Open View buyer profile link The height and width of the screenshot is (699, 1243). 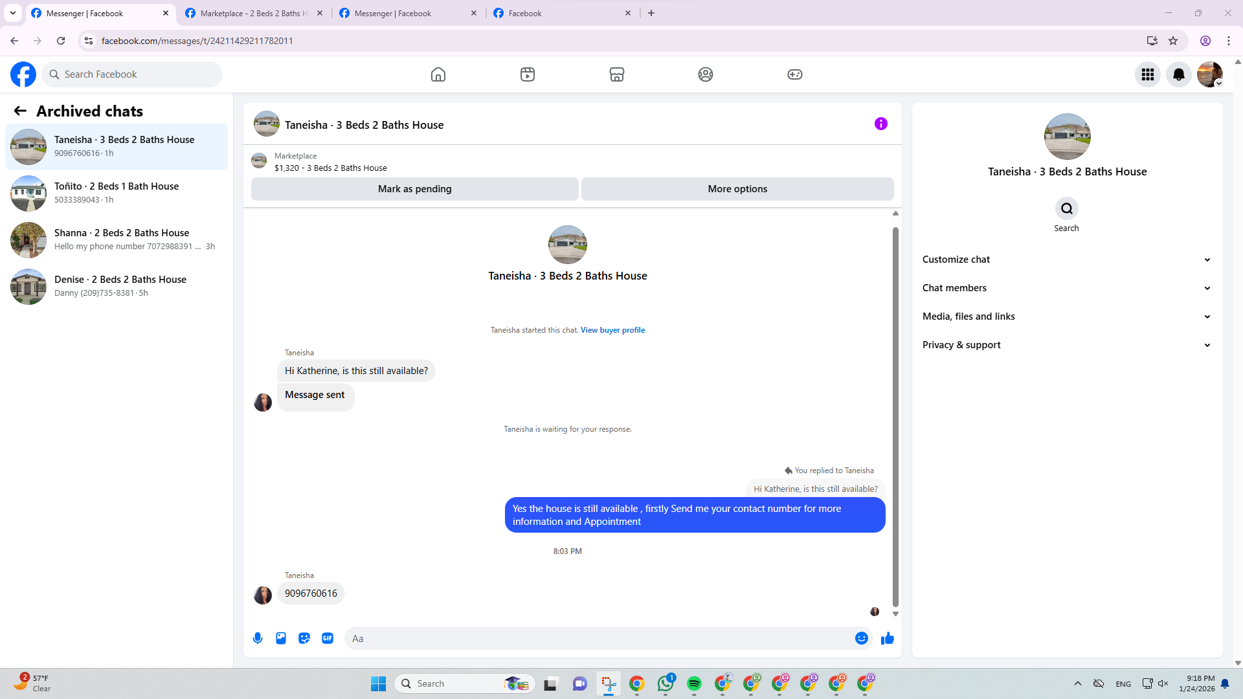[x=612, y=330]
